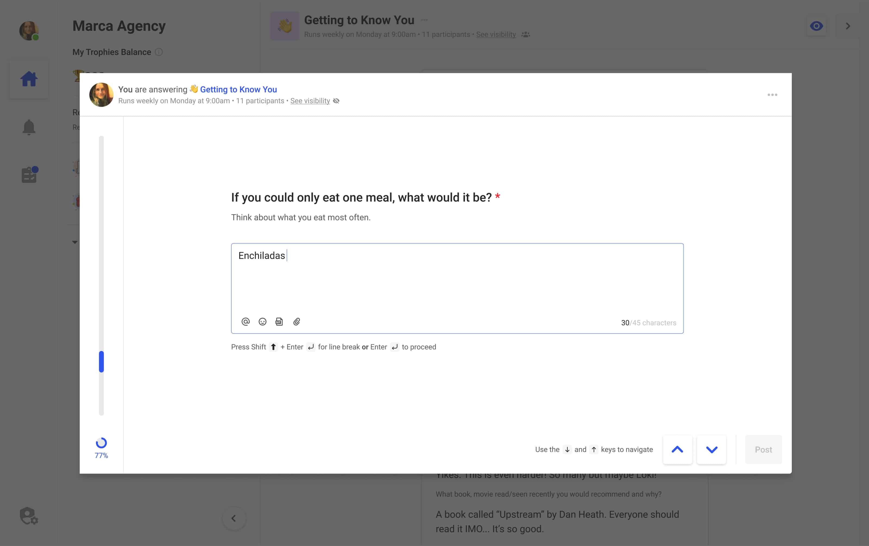869x546 pixels.
Task: Select the Home icon in the sidebar
Action: point(29,78)
